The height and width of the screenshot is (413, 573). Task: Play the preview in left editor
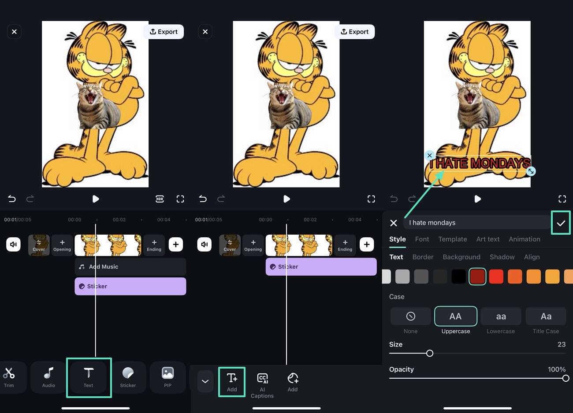pos(95,199)
